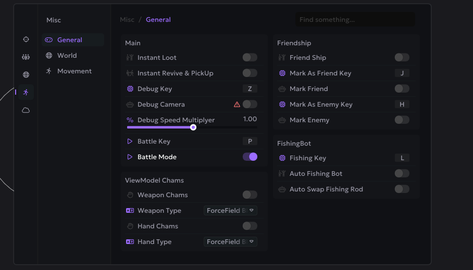
Task: Click the running figure sidebar icon
Action: coord(26,93)
